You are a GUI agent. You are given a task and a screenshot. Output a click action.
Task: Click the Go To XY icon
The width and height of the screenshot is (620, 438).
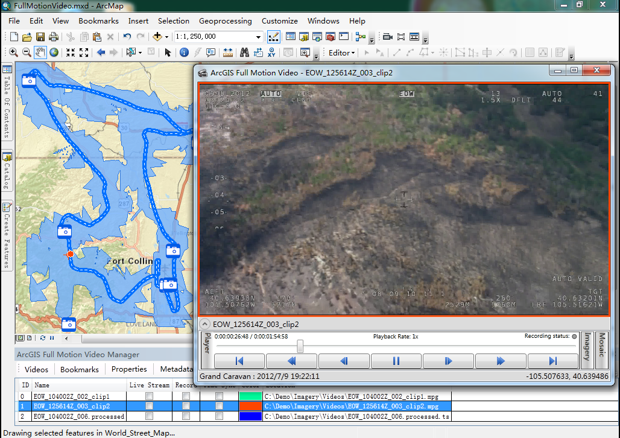pyautogui.click(x=271, y=52)
